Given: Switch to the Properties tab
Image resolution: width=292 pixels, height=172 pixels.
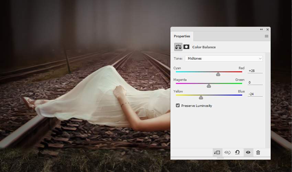Looking at the screenshot, I should click(x=182, y=36).
